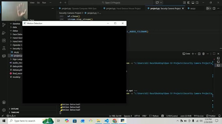The height and width of the screenshot is (124, 222).
Task: Open Run and Debug view
Action: (x=4, y=33)
